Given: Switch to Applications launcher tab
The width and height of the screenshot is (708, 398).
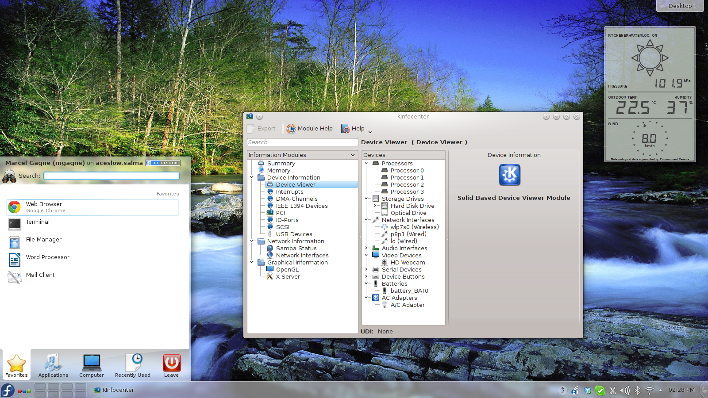Looking at the screenshot, I should pyautogui.click(x=53, y=366).
